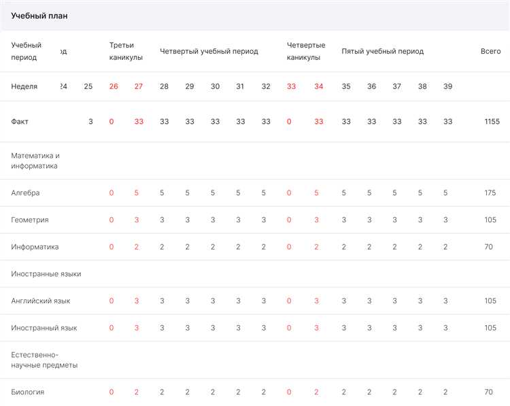This screenshot has height=406, width=510.
Task: Select red week number 26
Action: (114, 86)
